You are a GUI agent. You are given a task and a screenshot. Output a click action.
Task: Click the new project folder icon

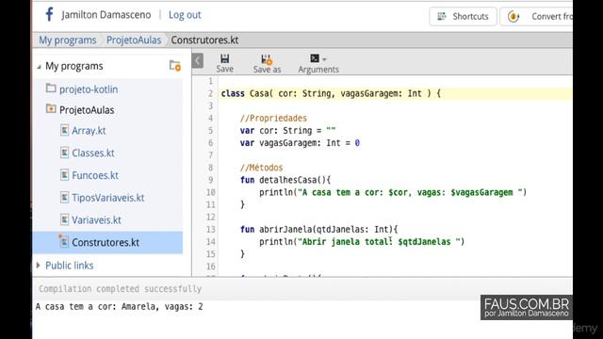(175, 66)
